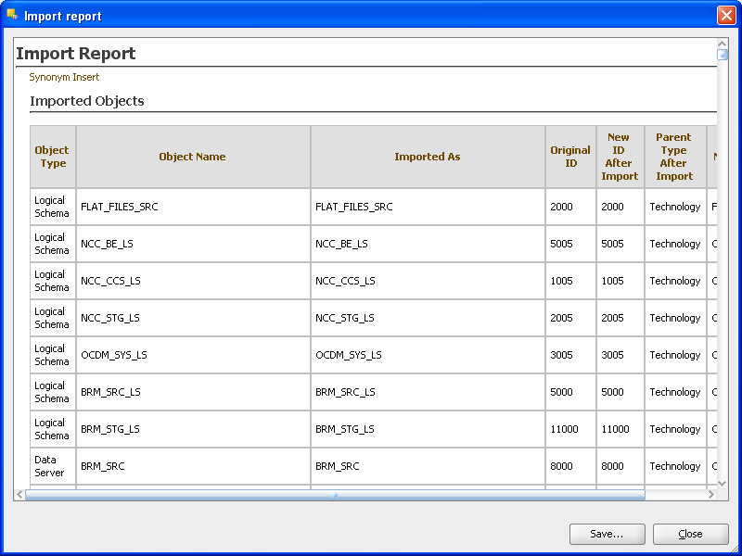Select OCDM_SYS_LS in the Object Name column
The height and width of the screenshot is (556, 742).
click(114, 355)
